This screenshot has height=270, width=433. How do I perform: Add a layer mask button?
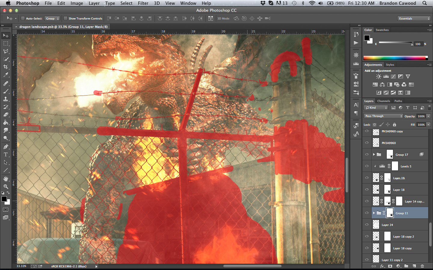click(390, 266)
